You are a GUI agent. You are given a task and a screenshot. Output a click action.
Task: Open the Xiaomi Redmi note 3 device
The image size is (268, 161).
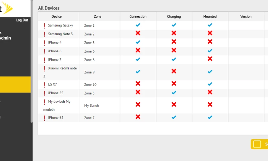pyautogui.click(x=62, y=68)
